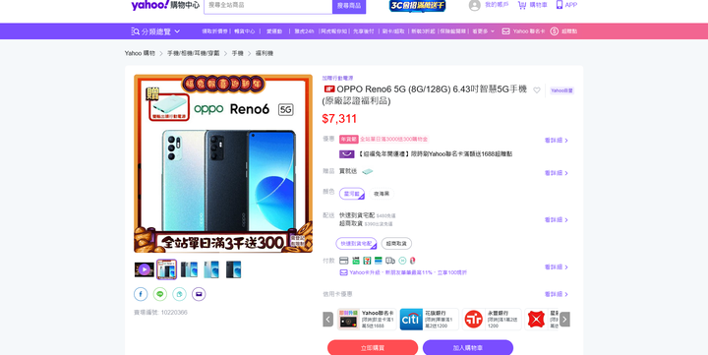708x355 pixels.
Task: Expand 看詳細 for the 配送 row
Action: (x=557, y=220)
